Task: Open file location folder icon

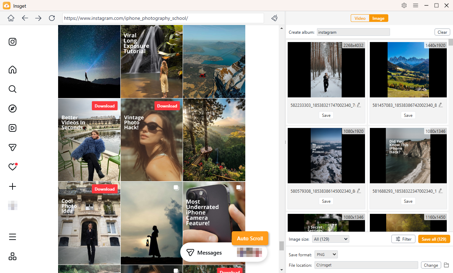Action: [x=446, y=265]
